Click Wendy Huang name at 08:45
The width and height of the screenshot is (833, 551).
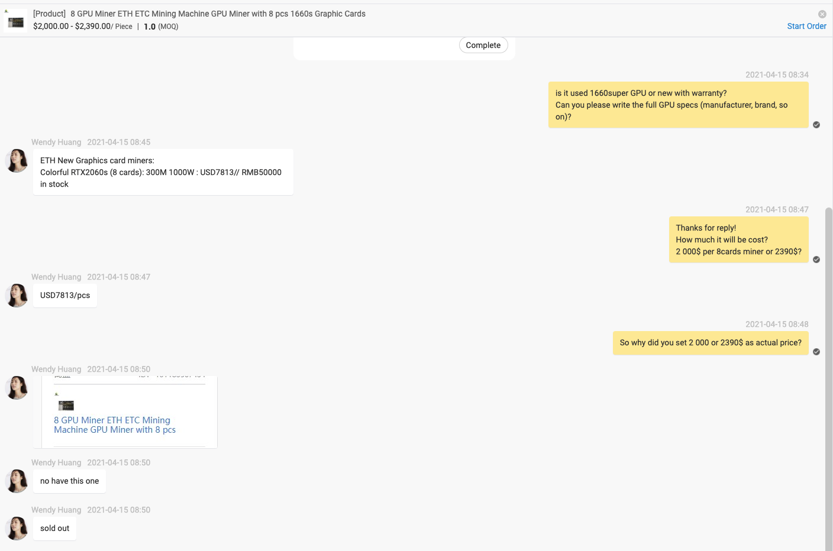point(56,142)
